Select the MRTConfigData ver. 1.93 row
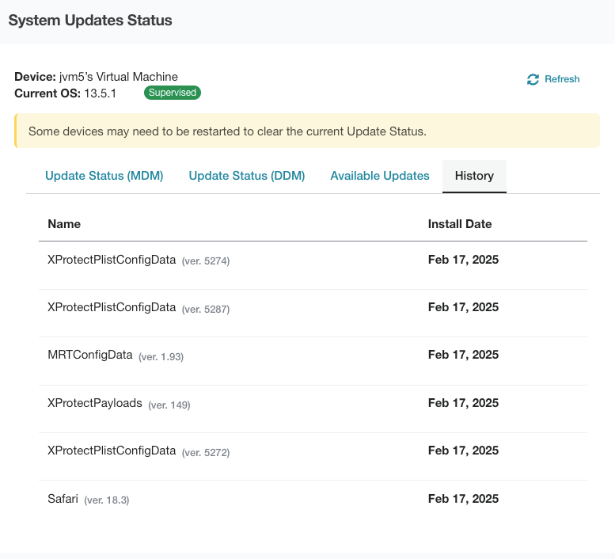This screenshot has height=559, width=615. click(x=313, y=361)
